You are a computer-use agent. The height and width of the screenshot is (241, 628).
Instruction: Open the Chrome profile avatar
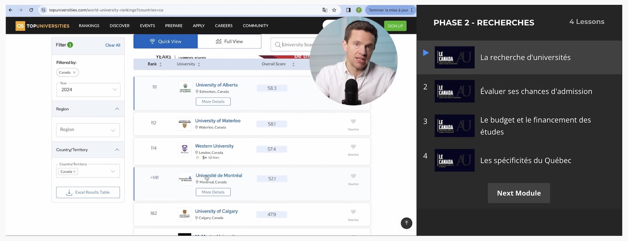[x=359, y=10]
